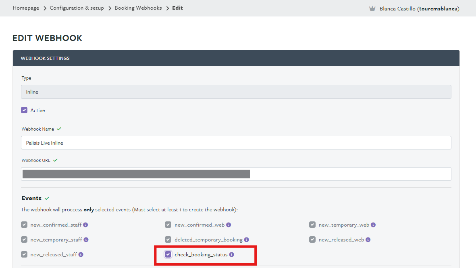Click info icon beside new_released_web
The width and height of the screenshot is (476, 268).
coord(368,240)
